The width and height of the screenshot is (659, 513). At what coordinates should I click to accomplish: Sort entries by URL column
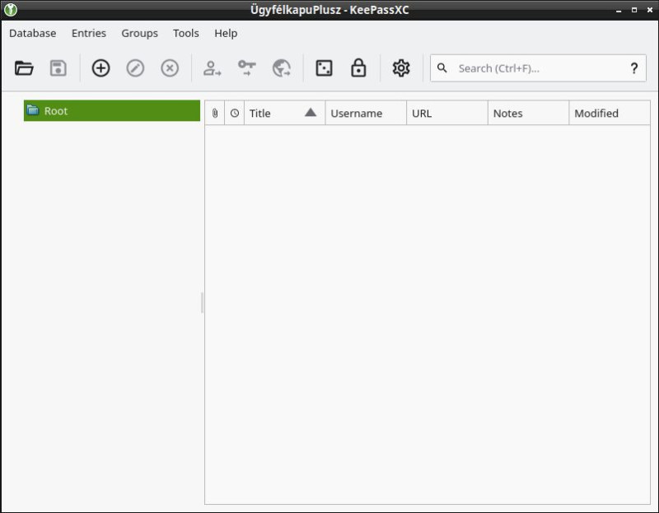tap(447, 113)
